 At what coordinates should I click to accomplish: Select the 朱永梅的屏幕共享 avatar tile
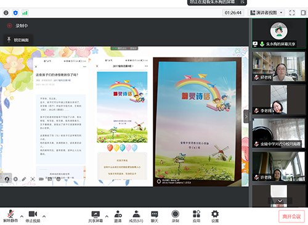278,33
